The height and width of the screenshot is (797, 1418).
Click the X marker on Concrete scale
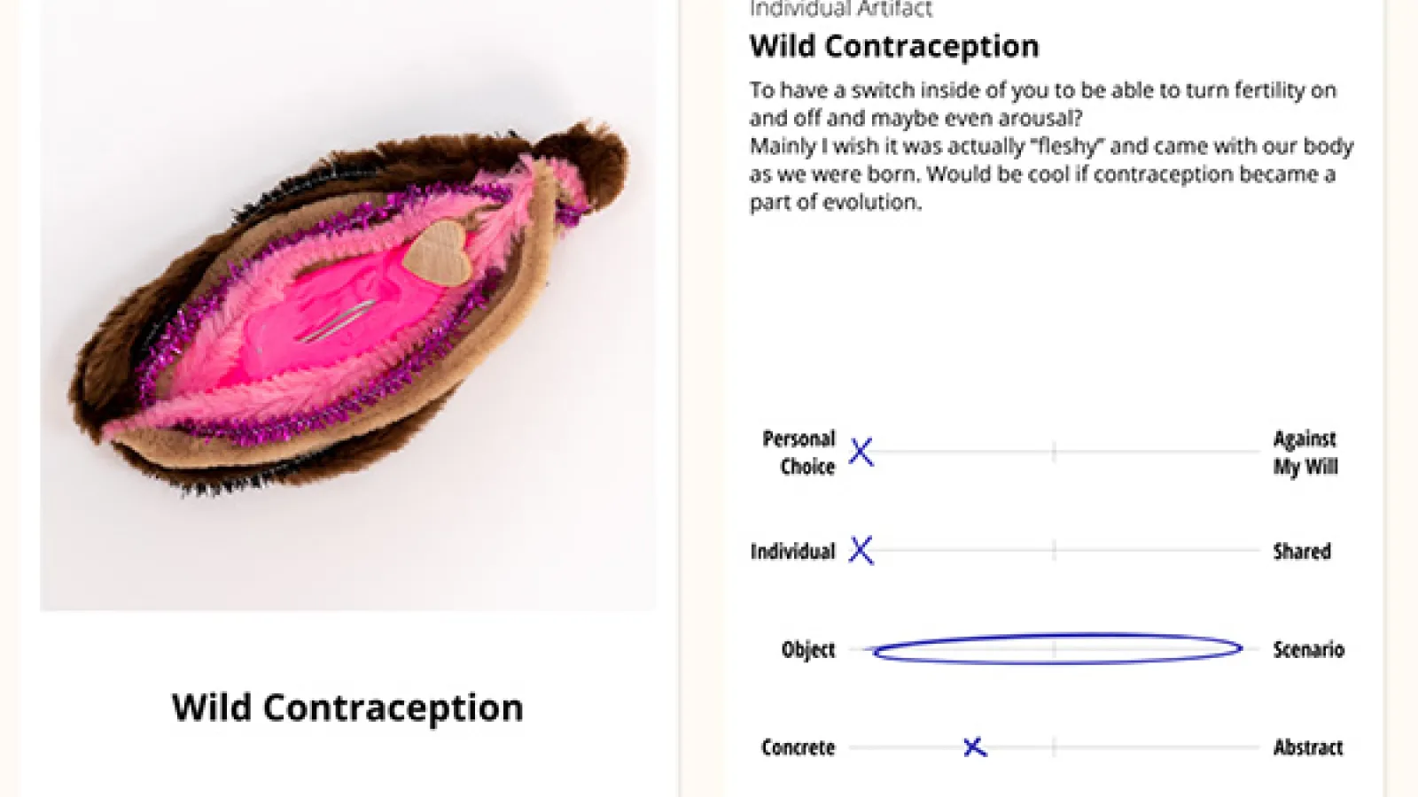coord(974,747)
